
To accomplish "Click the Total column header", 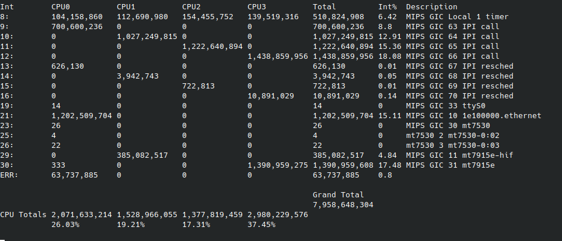I will click(x=324, y=7).
